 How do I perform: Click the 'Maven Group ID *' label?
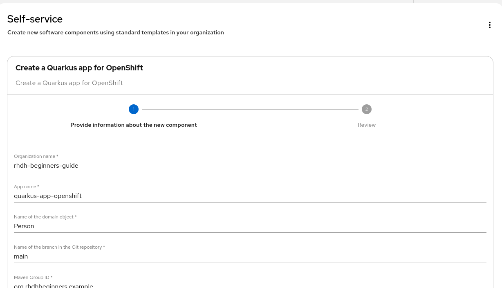coord(33,277)
